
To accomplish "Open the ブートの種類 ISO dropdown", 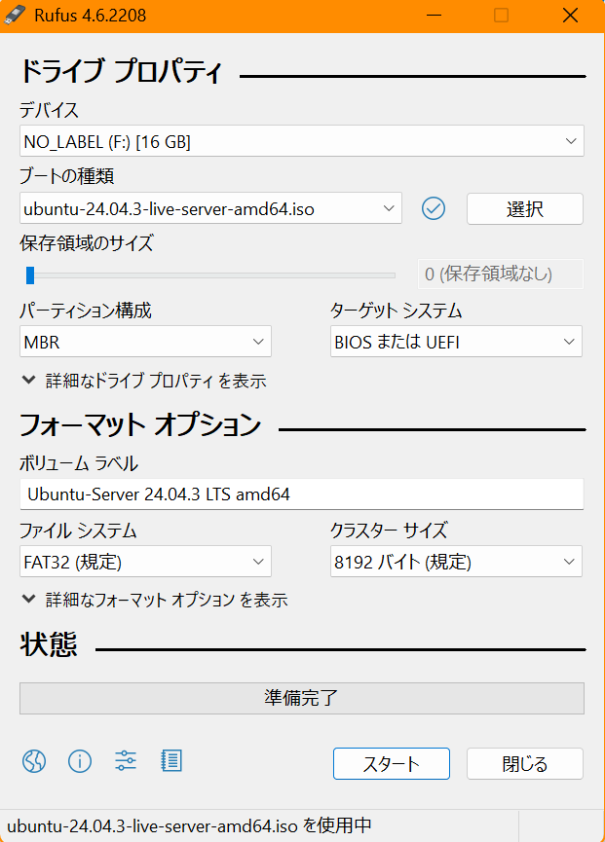I will 210,208.
